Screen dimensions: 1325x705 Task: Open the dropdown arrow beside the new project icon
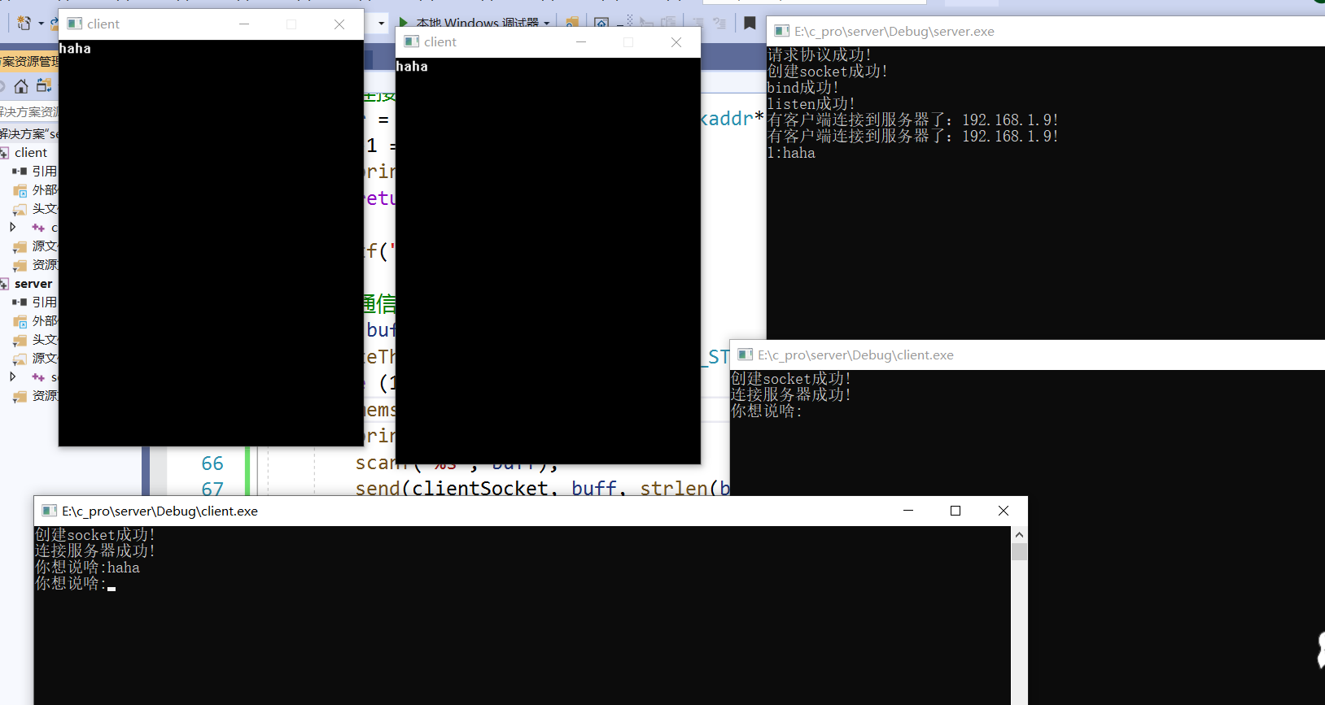(41, 24)
